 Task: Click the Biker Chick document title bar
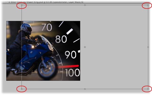pos(46,2)
